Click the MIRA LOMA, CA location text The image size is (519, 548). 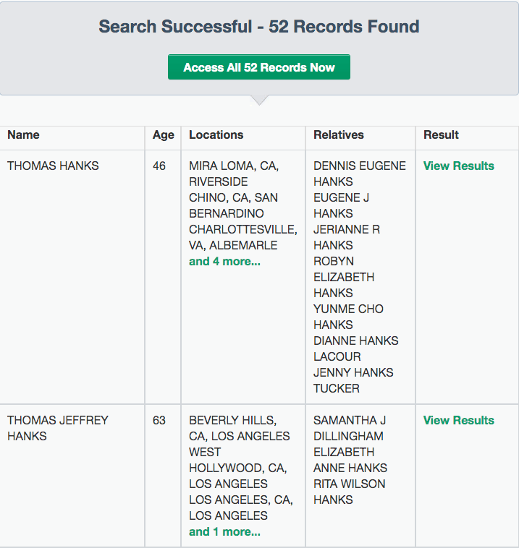click(234, 166)
